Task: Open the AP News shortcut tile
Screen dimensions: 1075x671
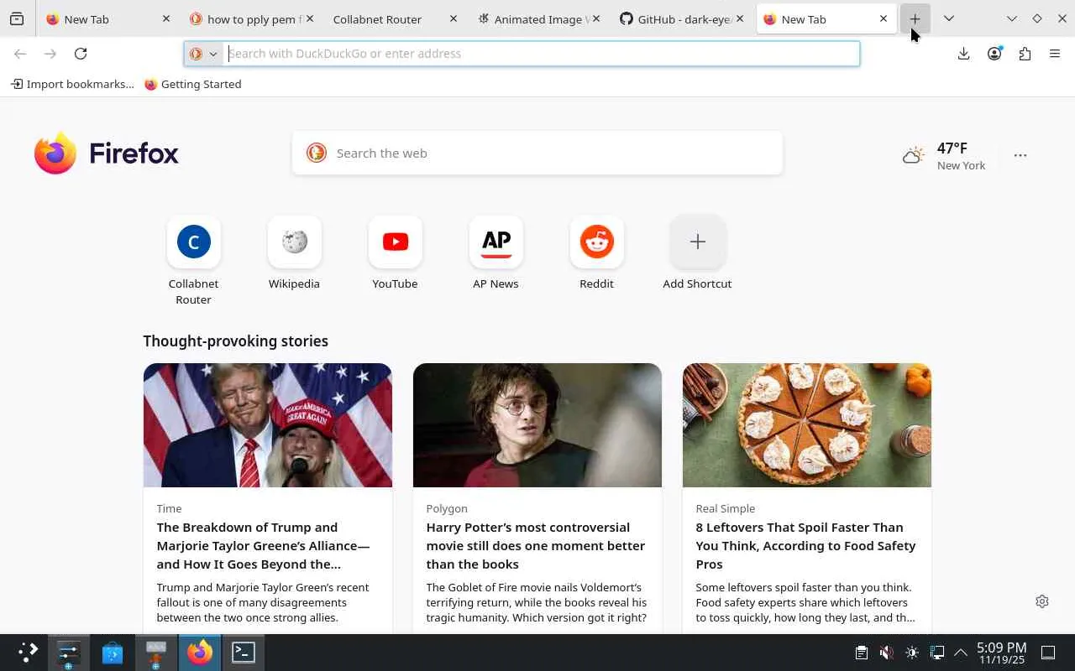Action: click(x=496, y=242)
